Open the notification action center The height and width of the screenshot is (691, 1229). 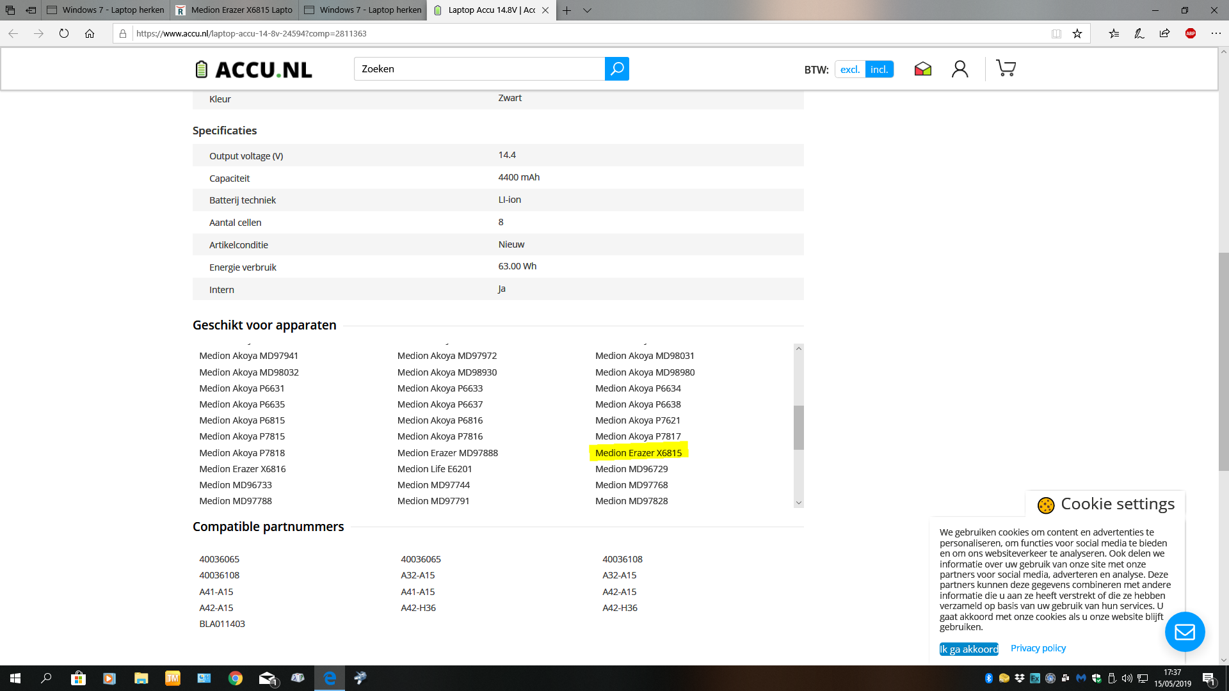click(x=1209, y=678)
